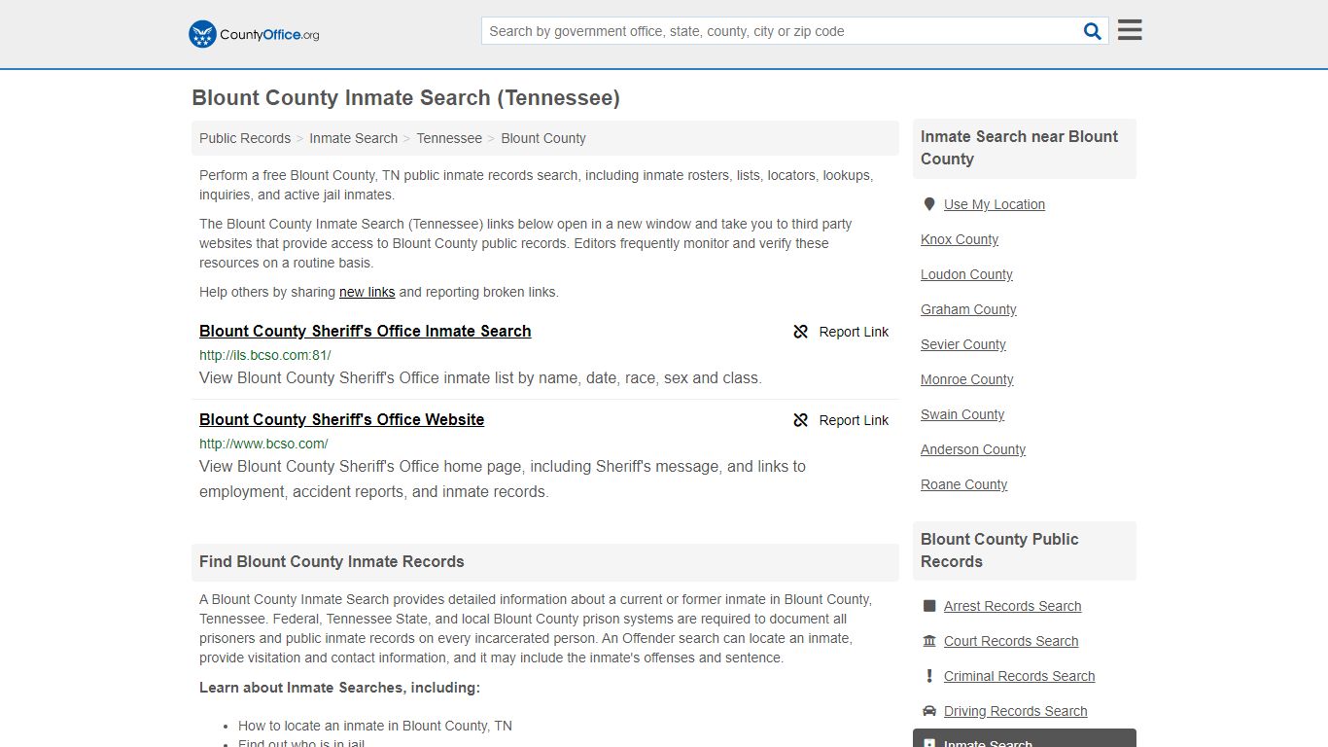Go to Inmate Search breadcrumb

353,138
